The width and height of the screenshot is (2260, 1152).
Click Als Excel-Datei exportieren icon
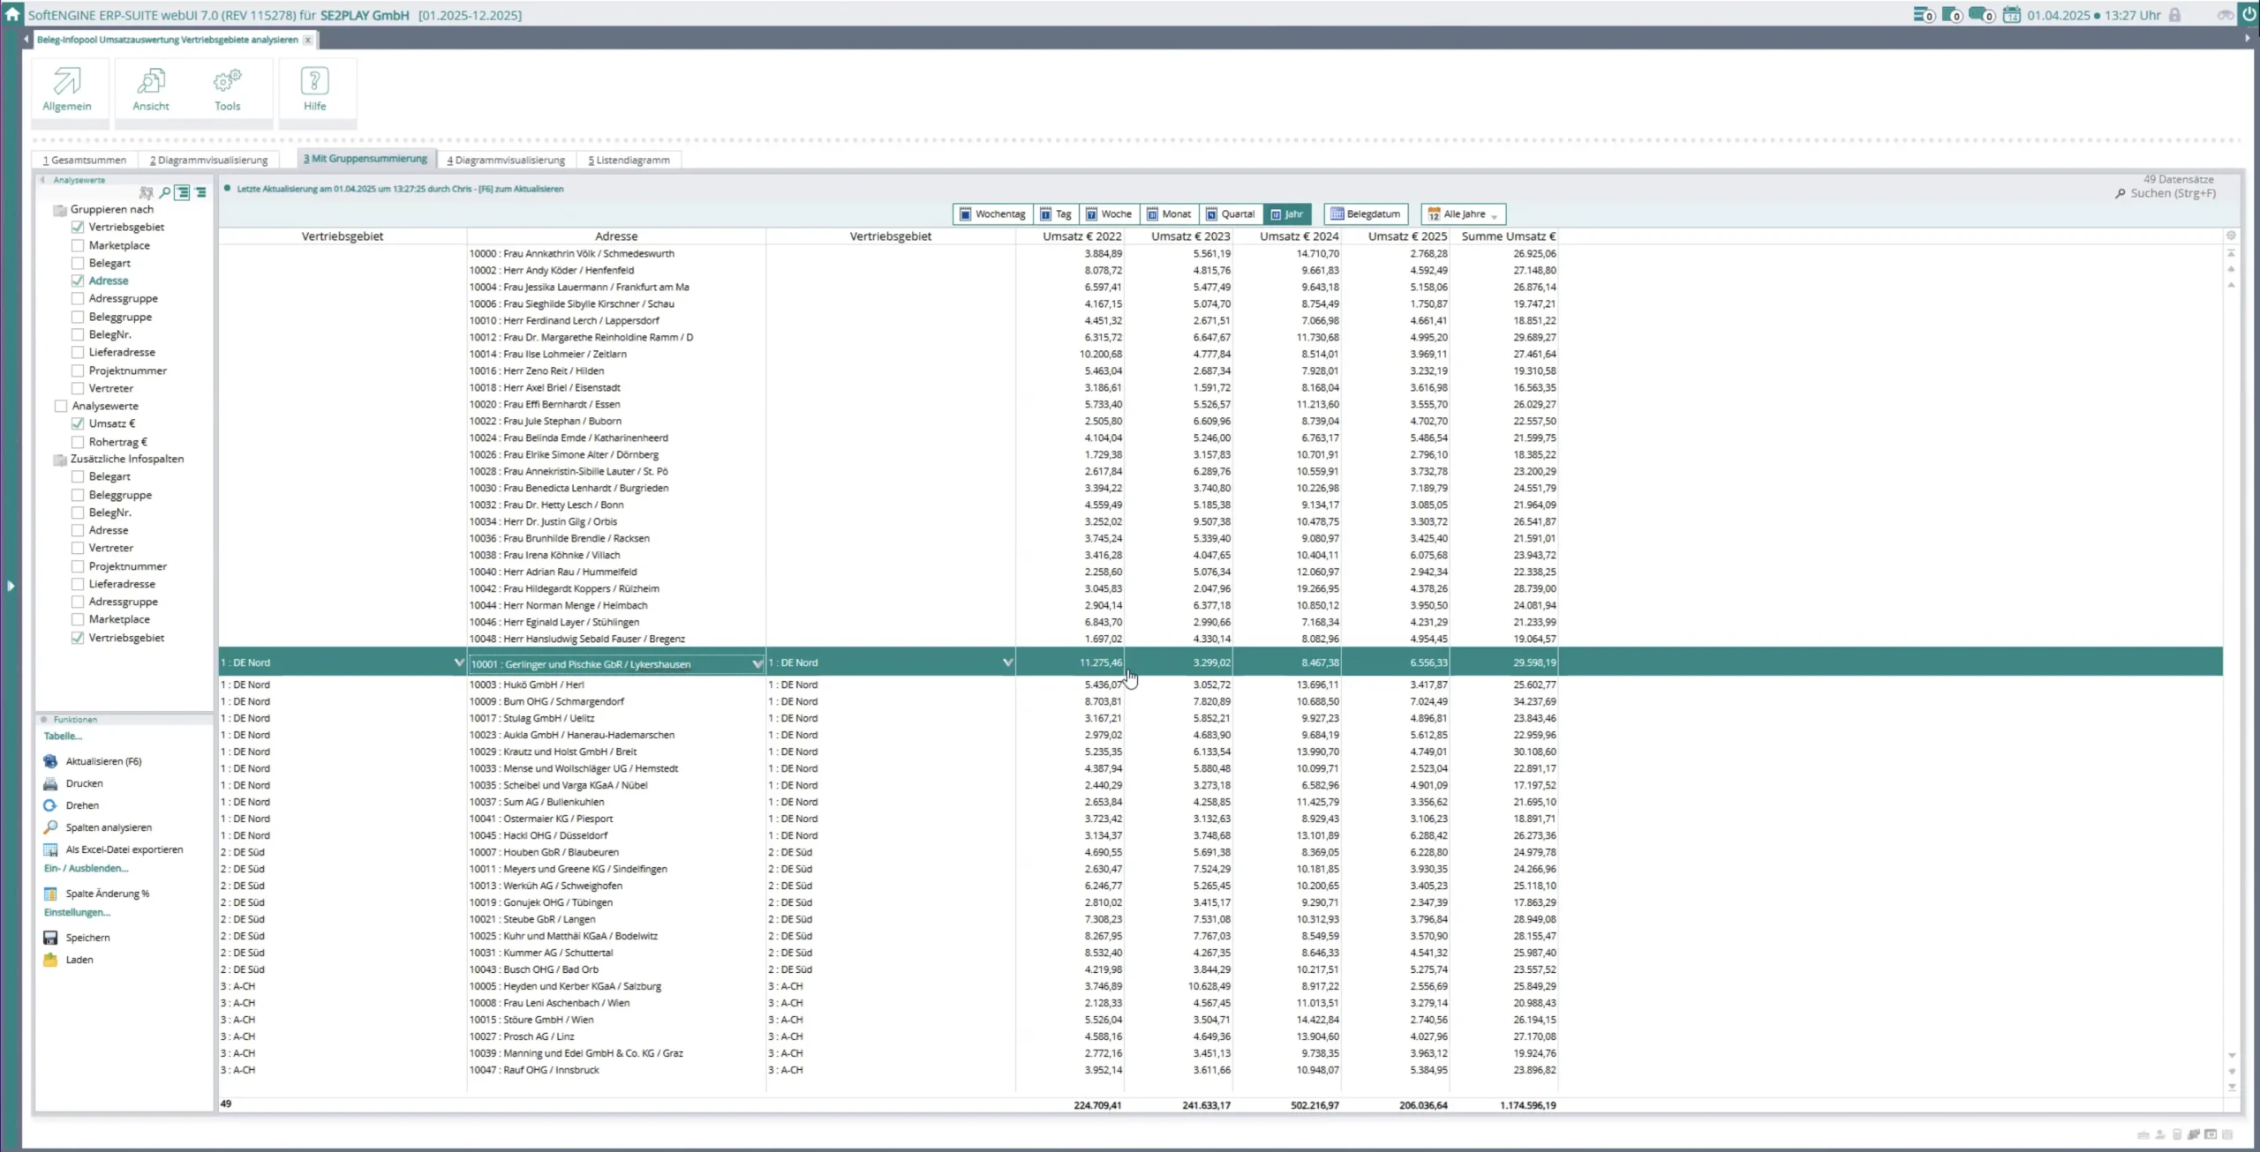point(50,849)
